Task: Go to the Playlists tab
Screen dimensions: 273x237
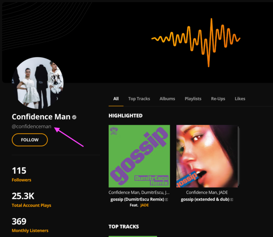Action: point(193,99)
